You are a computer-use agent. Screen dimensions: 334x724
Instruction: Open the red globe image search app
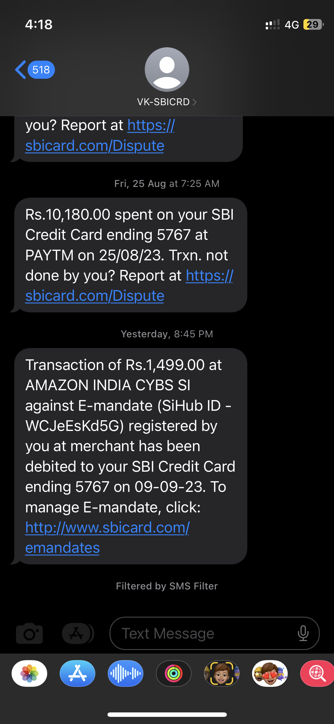tap(317, 673)
